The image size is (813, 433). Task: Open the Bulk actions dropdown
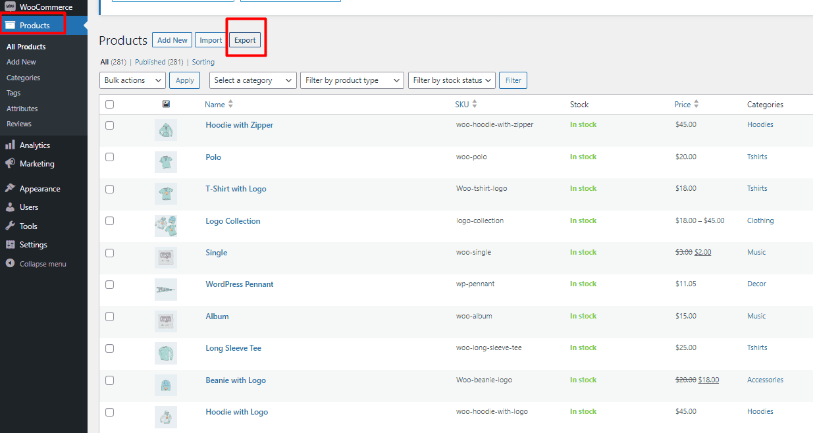132,80
